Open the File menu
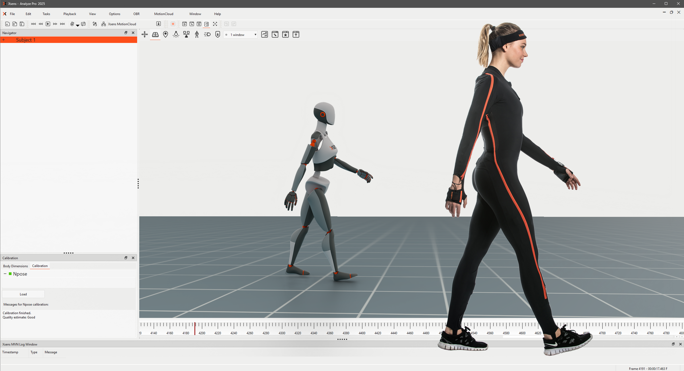 click(x=12, y=14)
